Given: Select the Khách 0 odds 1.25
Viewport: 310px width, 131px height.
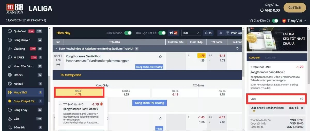Looking at the screenshot, I should [x=126, y=92].
